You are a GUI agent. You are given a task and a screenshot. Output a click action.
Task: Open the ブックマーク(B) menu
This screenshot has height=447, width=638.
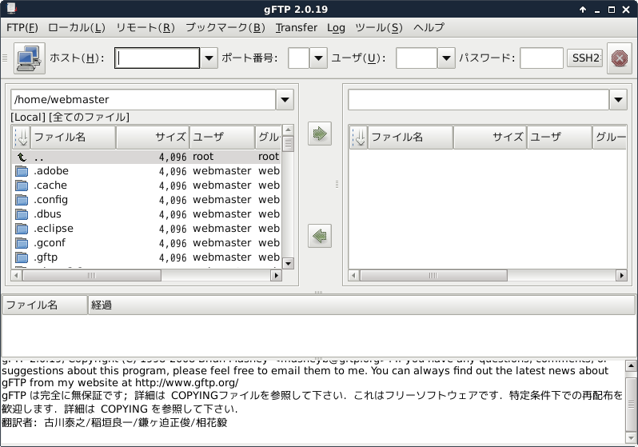[225, 28]
